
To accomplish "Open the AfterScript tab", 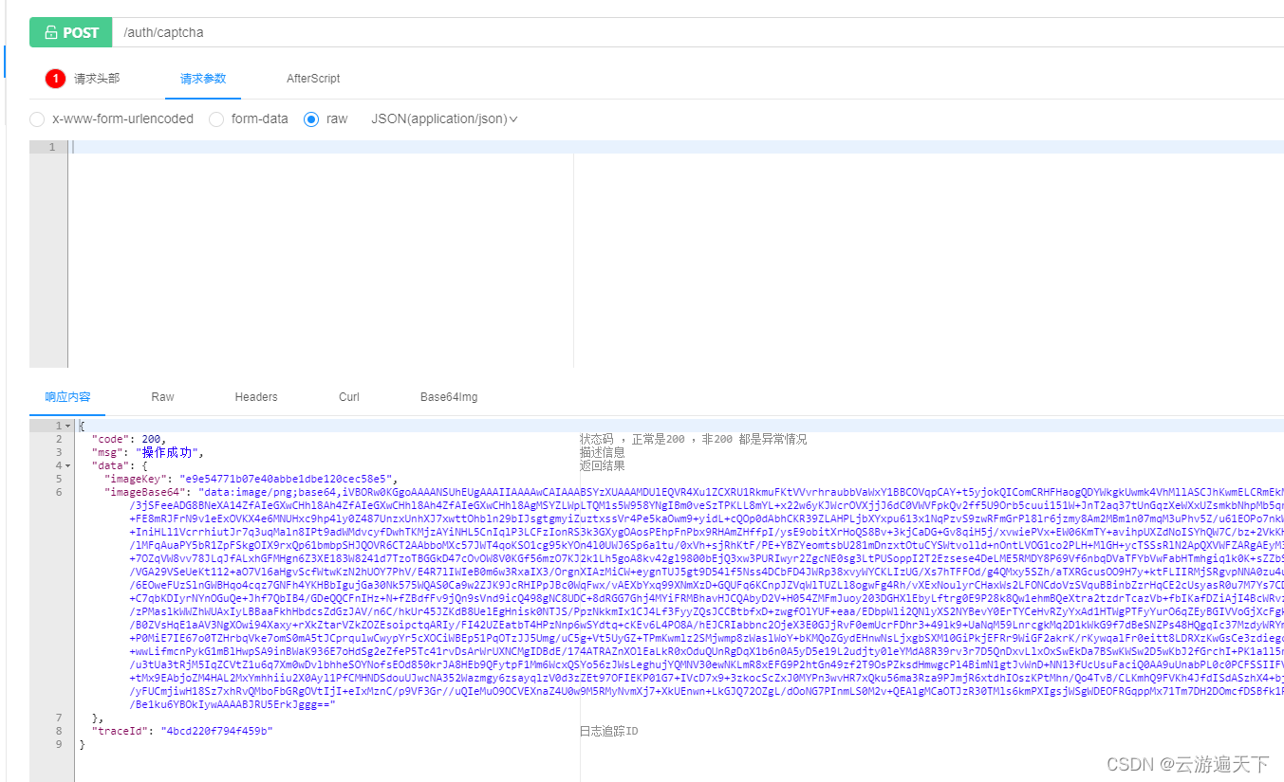I will [x=313, y=78].
